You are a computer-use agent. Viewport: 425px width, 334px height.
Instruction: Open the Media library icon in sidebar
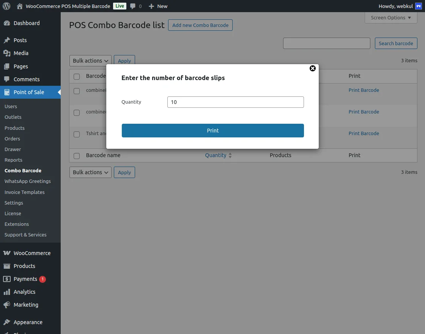coord(8,53)
